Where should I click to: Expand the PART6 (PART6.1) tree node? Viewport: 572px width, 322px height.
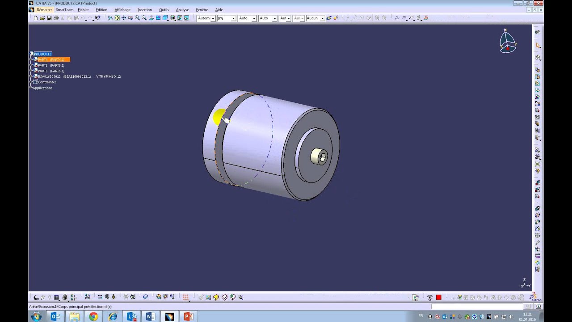coord(31,71)
